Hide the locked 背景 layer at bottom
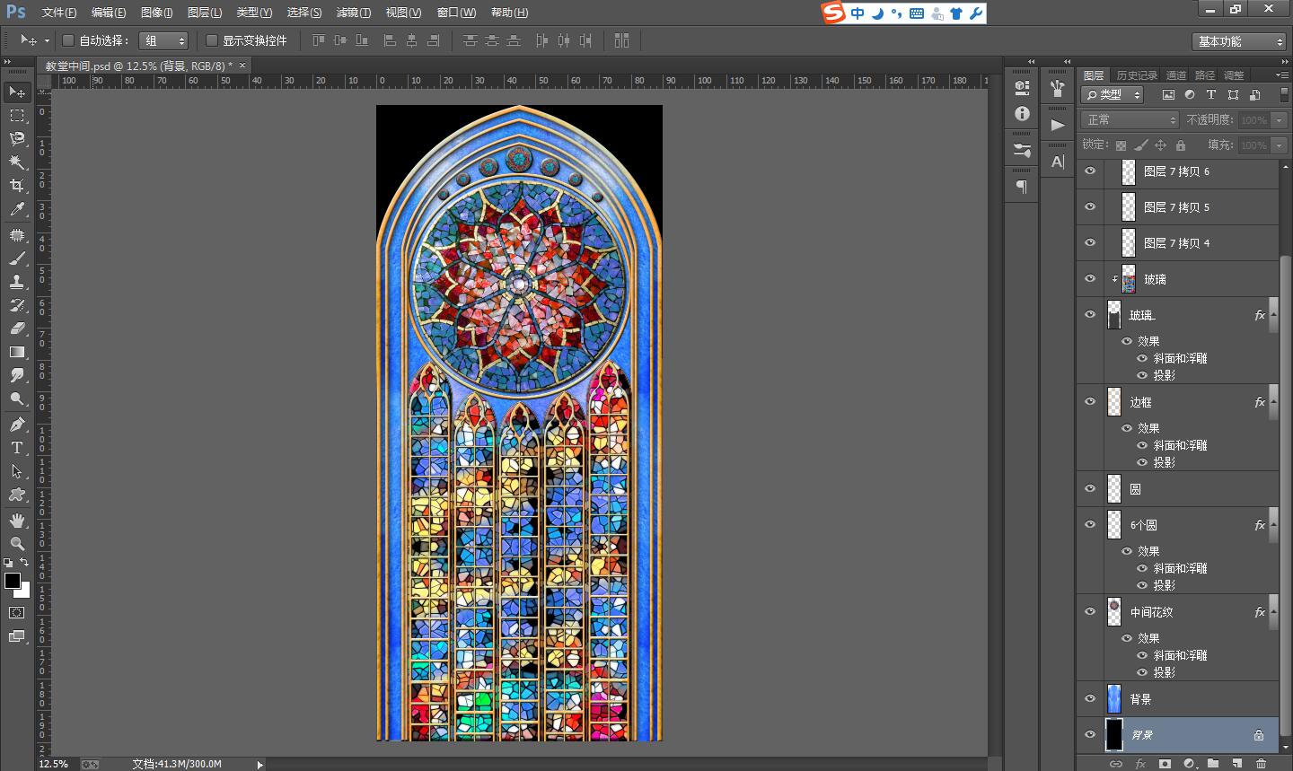Viewport: 1293px width, 771px height. click(x=1090, y=734)
